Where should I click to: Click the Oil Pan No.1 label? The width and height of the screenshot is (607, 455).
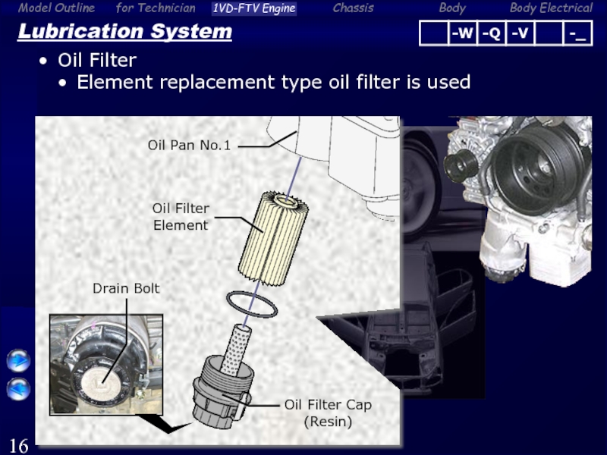[x=189, y=145]
